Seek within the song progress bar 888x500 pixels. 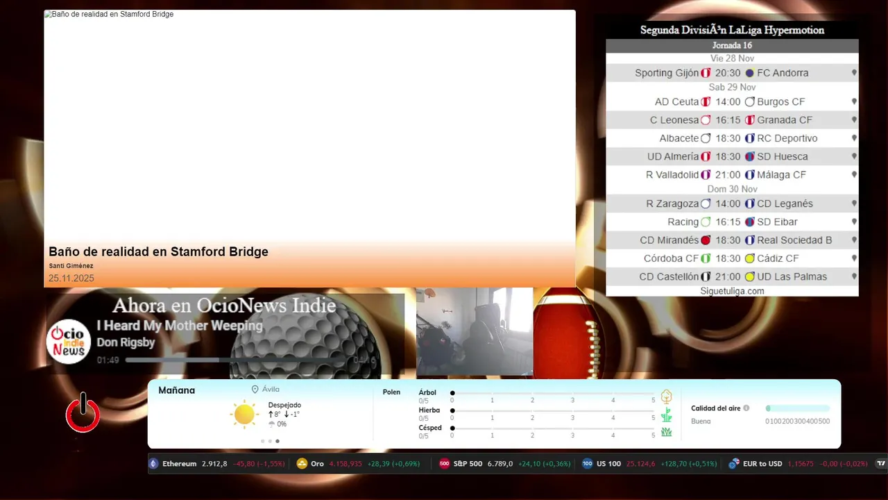point(237,360)
